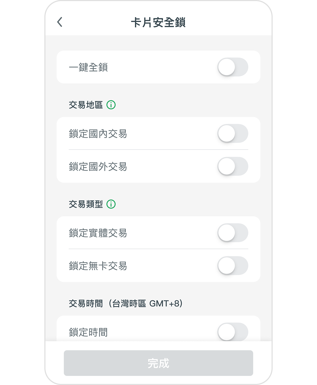The height and width of the screenshot is (385, 317).
Task: Select the 鎖定實體交易 label text
Action: pyautogui.click(x=98, y=233)
